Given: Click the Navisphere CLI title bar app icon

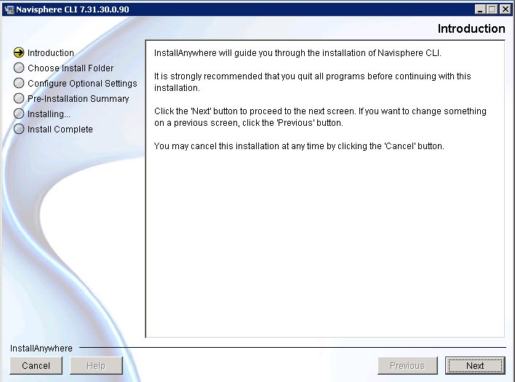Looking at the screenshot, I should pyautogui.click(x=9, y=9).
